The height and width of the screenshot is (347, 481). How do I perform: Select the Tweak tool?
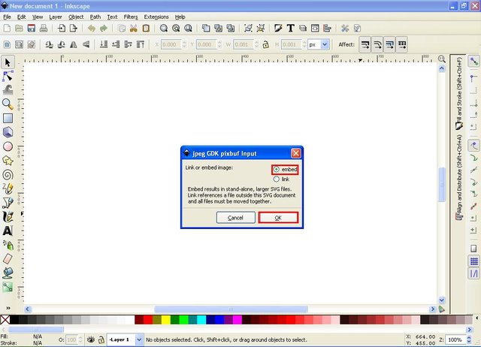(x=8, y=90)
